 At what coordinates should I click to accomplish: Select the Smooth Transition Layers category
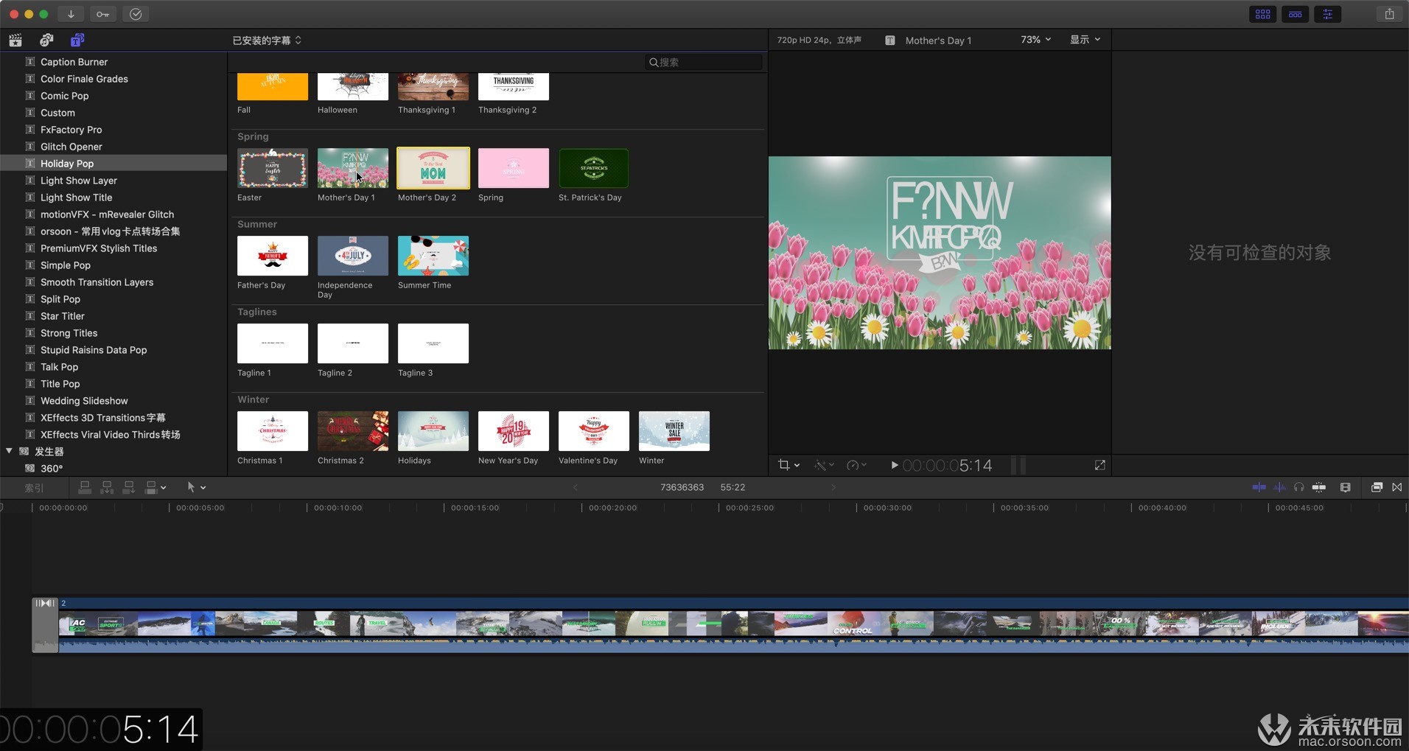coord(113,282)
